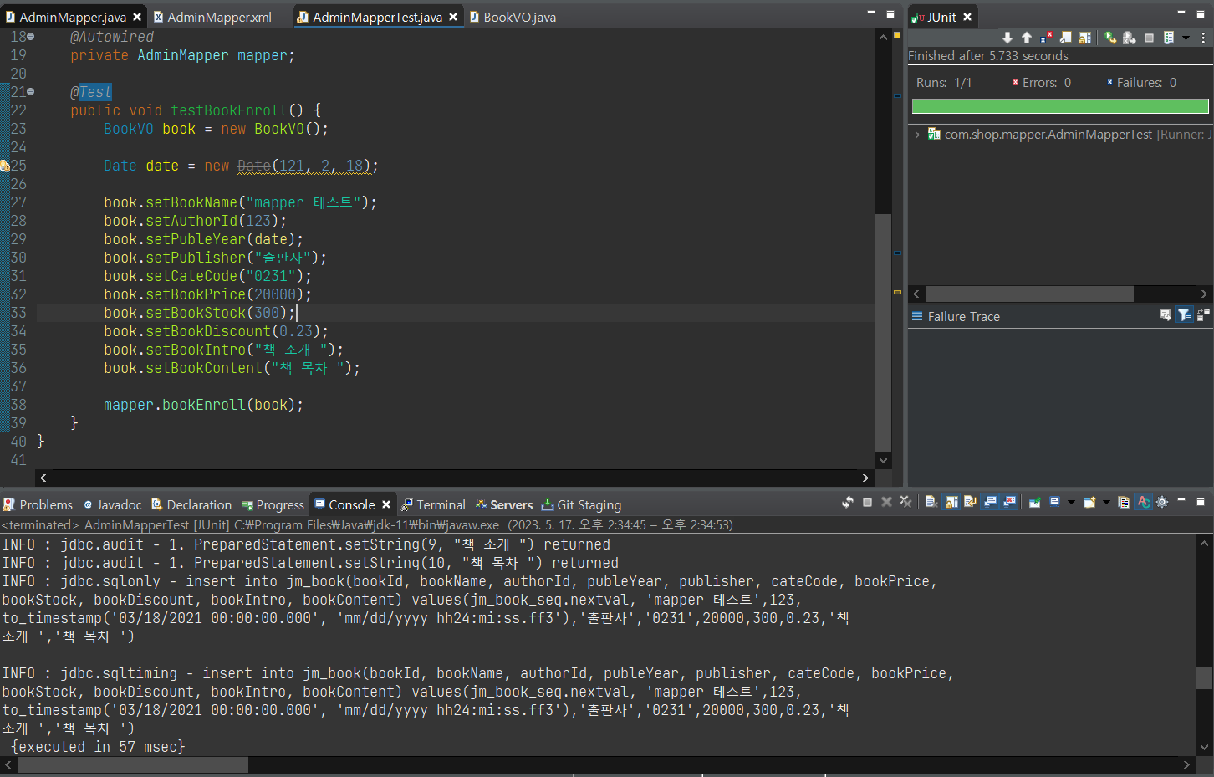Toggle console scroll lock
The height and width of the screenshot is (777, 1214).
(x=951, y=502)
